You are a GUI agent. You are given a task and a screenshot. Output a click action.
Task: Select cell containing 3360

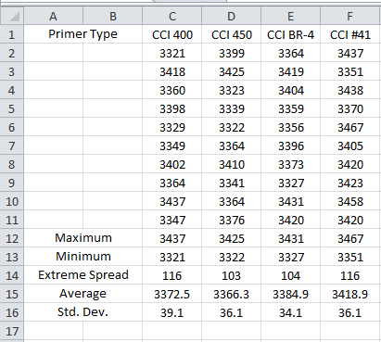tap(172, 90)
